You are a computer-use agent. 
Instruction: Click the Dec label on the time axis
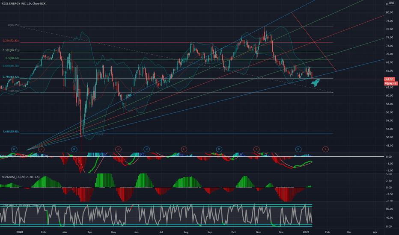point(281,232)
